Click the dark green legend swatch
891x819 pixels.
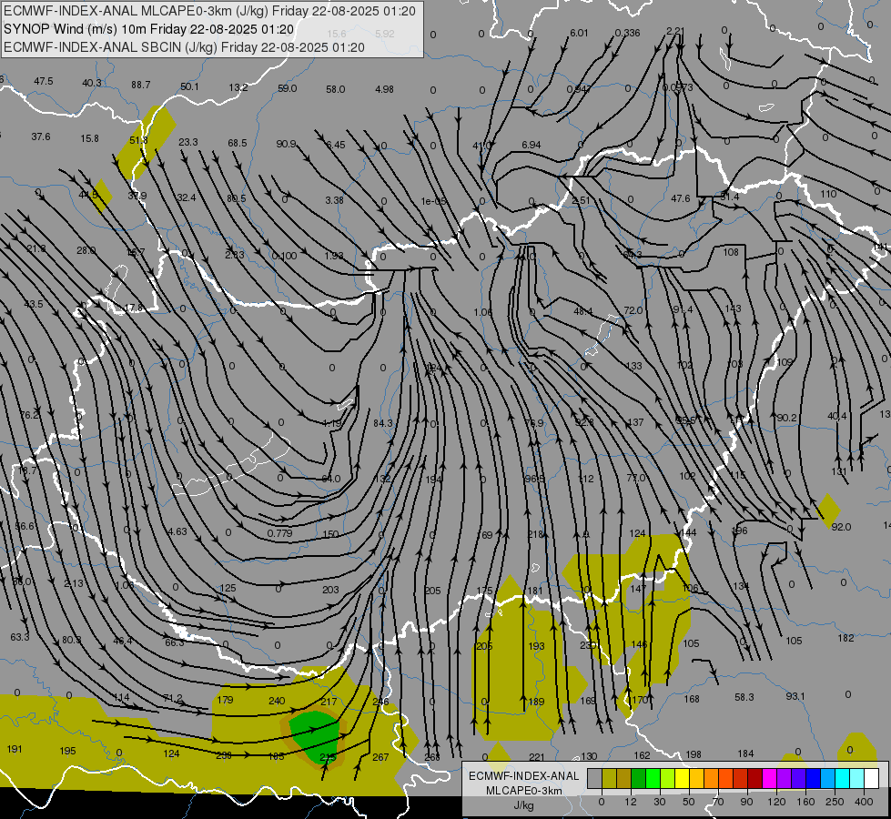638,778
